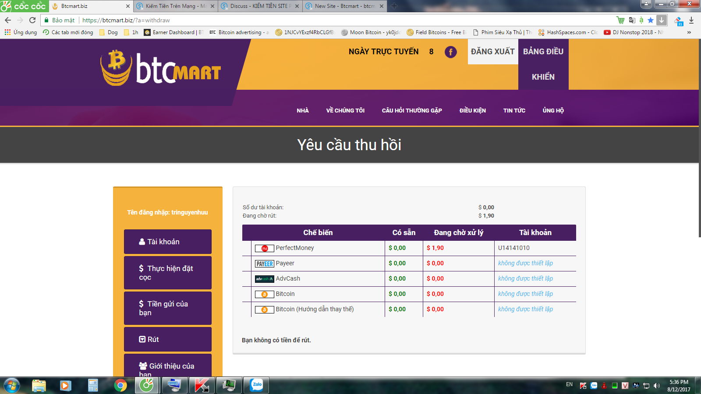Open a new browser tab
The image size is (701, 394).
(x=394, y=6)
